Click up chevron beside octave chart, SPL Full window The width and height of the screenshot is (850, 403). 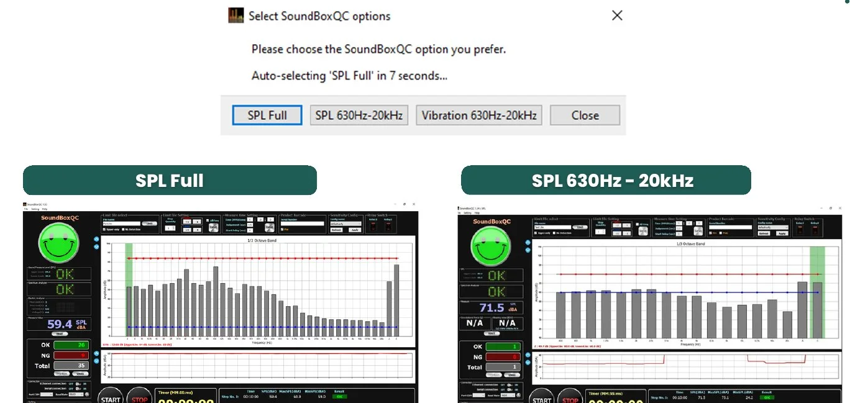(x=96, y=239)
